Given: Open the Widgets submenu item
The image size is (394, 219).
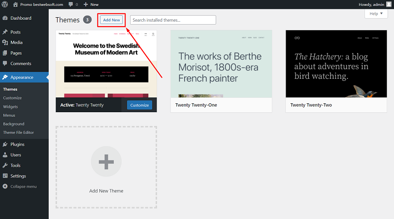Looking at the screenshot, I should [10, 106].
